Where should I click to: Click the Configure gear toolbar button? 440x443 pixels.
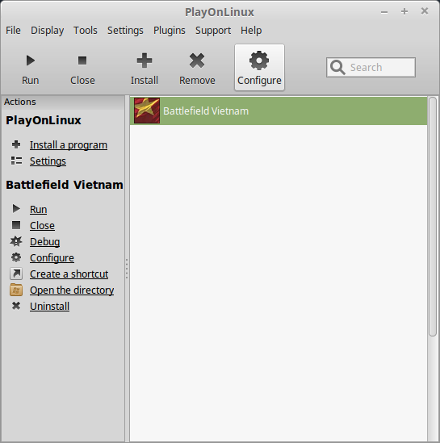click(x=259, y=68)
